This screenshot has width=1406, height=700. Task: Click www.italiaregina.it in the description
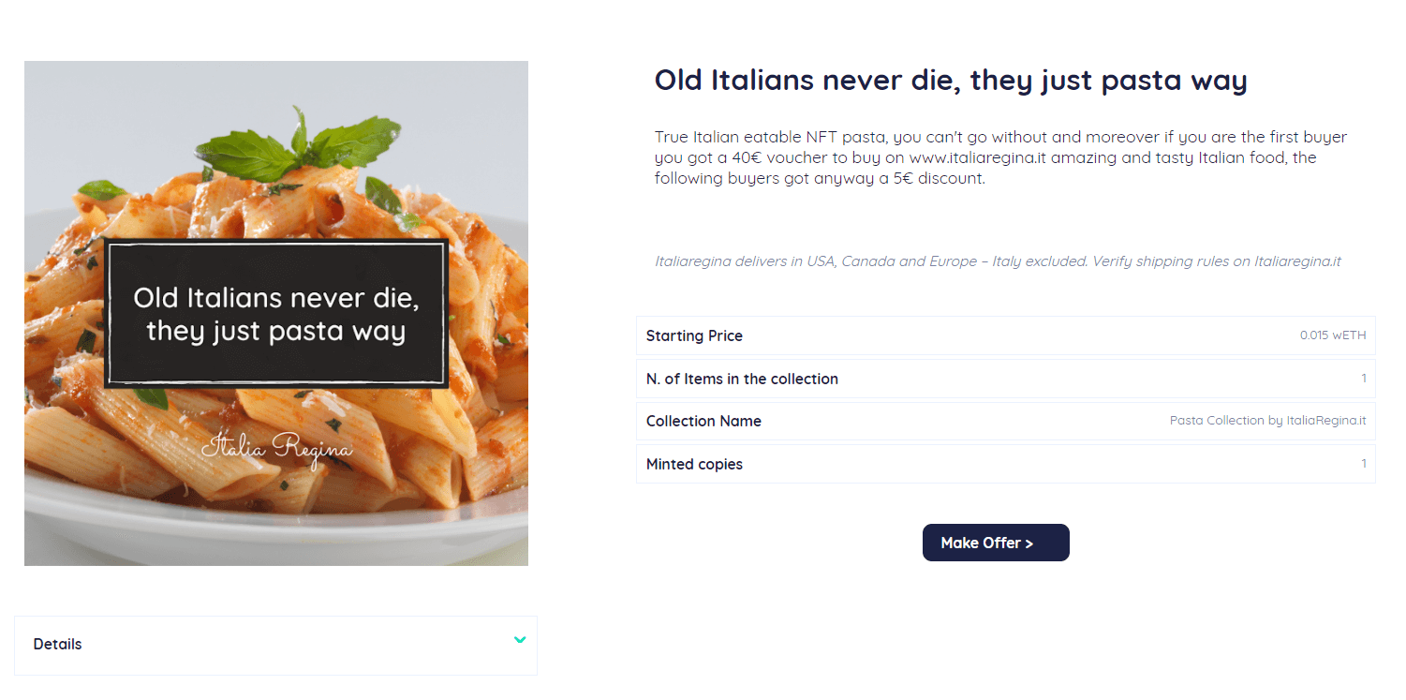[x=977, y=157]
